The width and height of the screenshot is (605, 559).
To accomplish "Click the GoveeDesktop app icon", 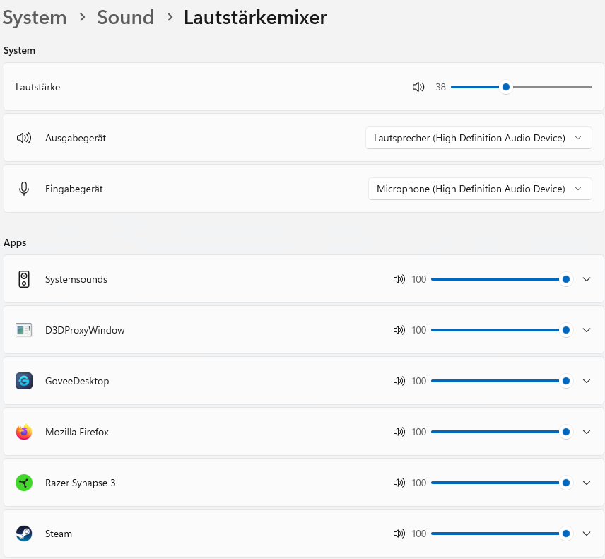I will 24,381.
